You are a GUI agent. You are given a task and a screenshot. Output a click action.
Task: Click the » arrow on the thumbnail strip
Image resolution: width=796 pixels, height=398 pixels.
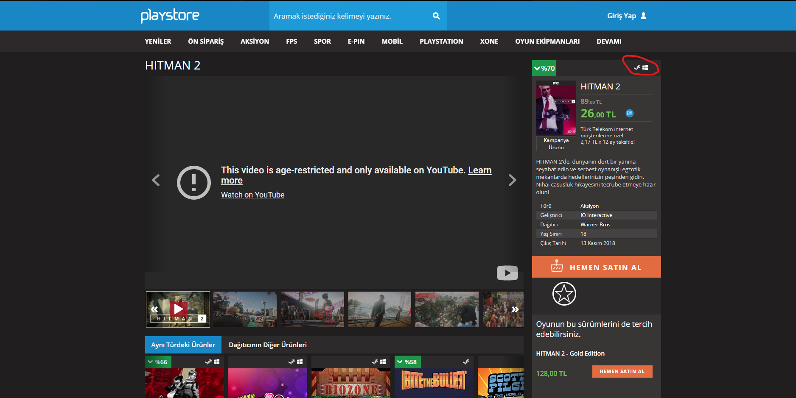coord(515,309)
